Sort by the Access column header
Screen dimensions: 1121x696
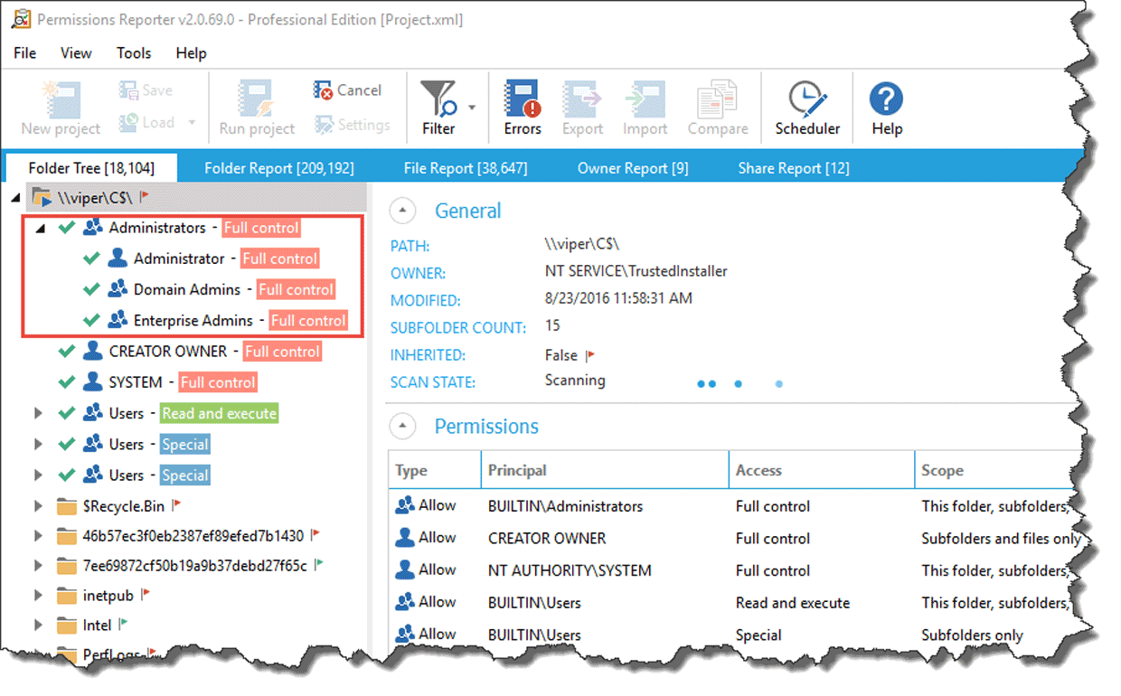(x=822, y=470)
